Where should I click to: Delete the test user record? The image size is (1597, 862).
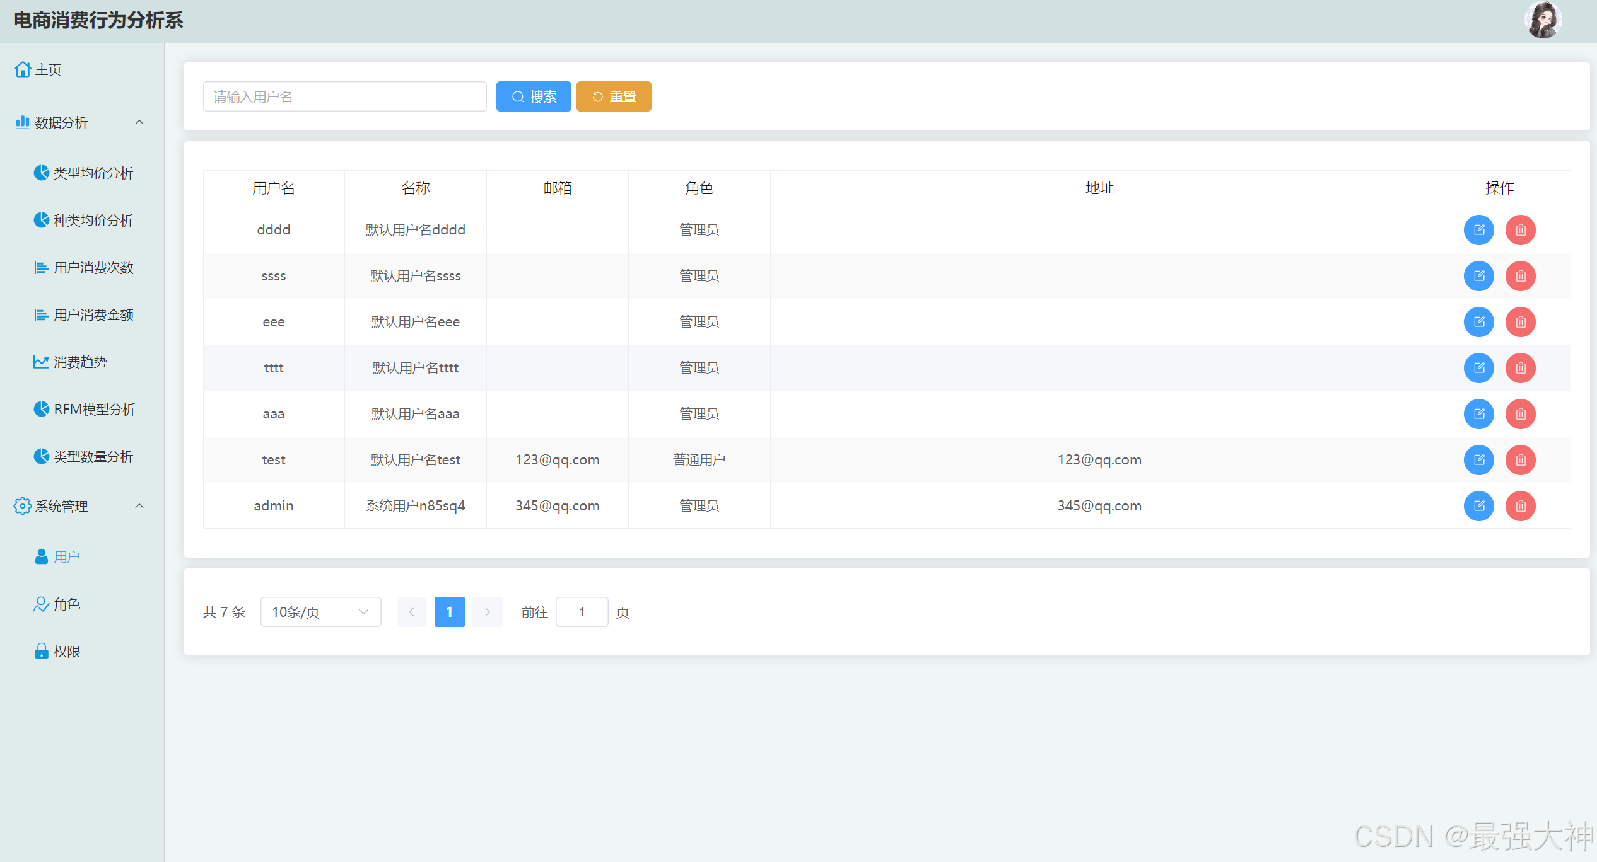[x=1520, y=460]
